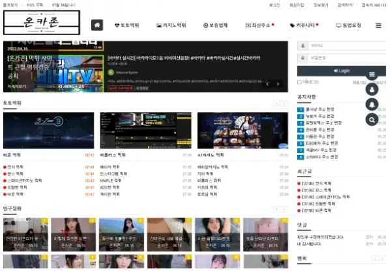The image size is (391, 271).
Task: Open 최신주소 menu in navigation
Action: tap(259, 25)
